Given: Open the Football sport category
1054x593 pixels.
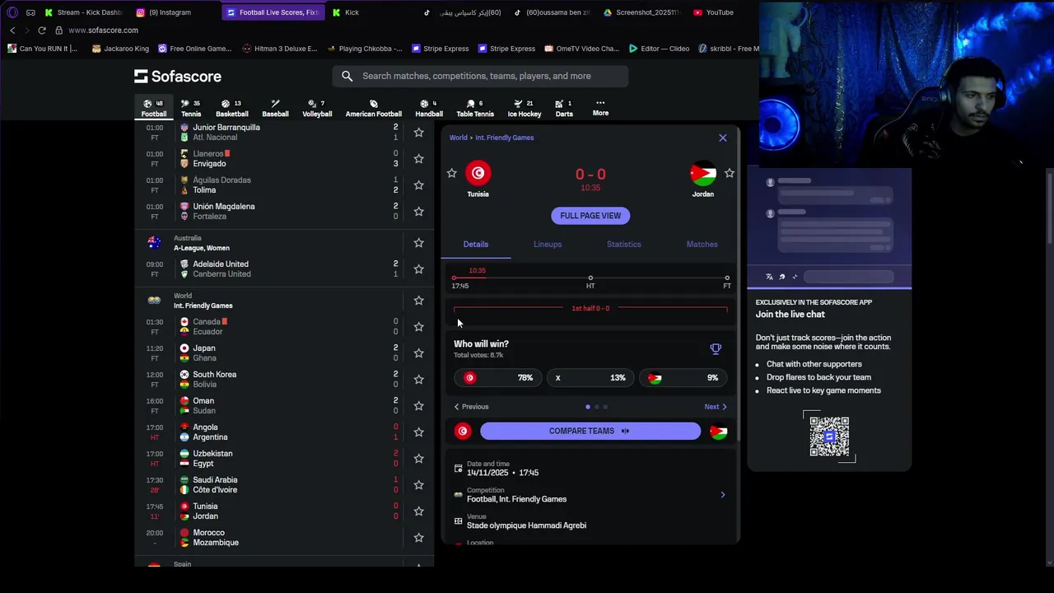Looking at the screenshot, I should 153,108.
